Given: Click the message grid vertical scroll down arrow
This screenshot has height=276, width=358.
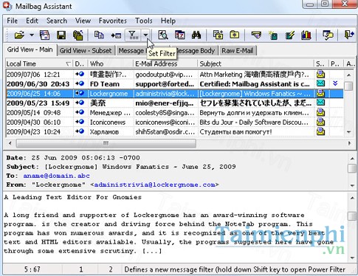Looking at the screenshot, I should pyautogui.click(x=348, y=132).
